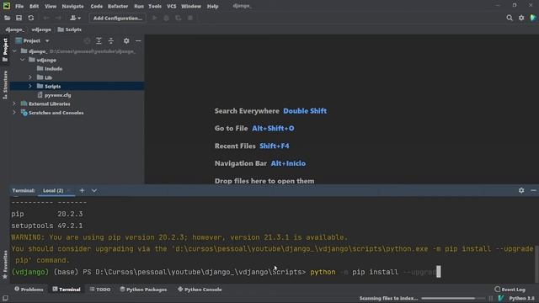Open the TODO tool window
Viewport: 539px width, 303px height.
(x=100, y=290)
